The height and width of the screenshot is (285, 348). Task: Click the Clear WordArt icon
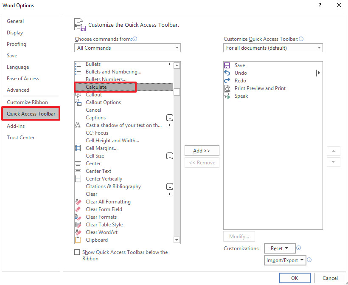[x=78, y=232]
